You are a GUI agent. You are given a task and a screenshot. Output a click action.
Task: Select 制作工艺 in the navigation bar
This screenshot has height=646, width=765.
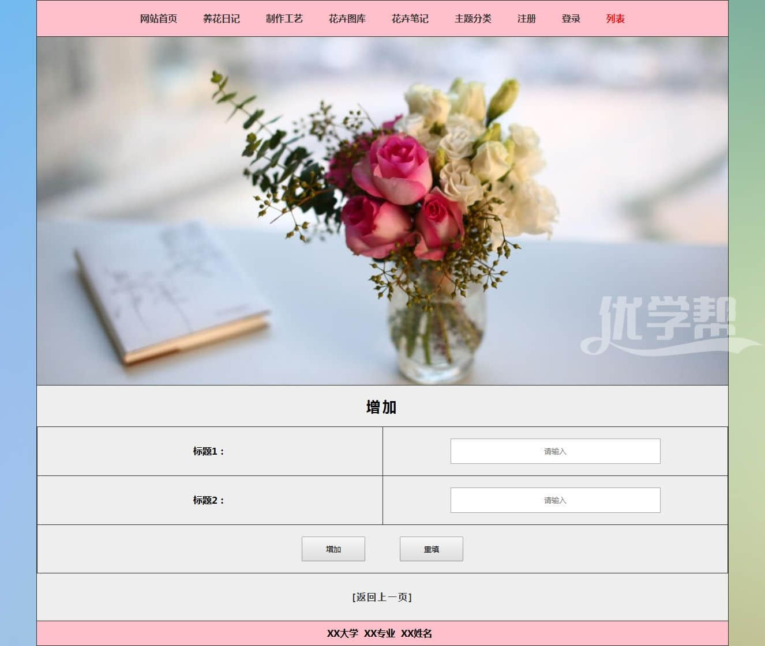pyautogui.click(x=284, y=19)
